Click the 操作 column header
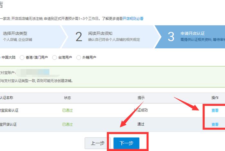The width and height of the screenshot is (225, 151). point(215,98)
